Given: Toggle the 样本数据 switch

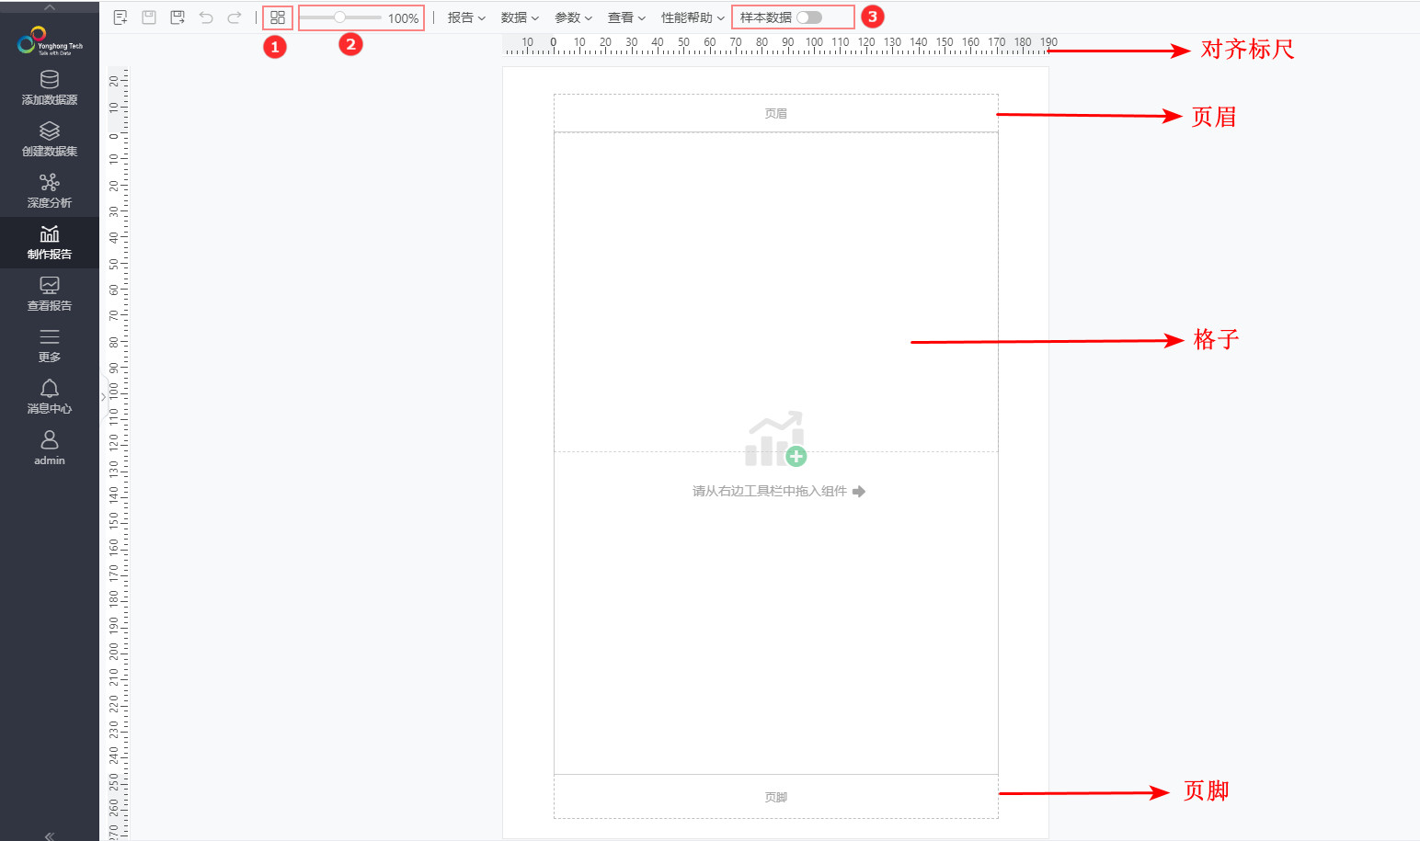Looking at the screenshot, I should pyautogui.click(x=809, y=17).
